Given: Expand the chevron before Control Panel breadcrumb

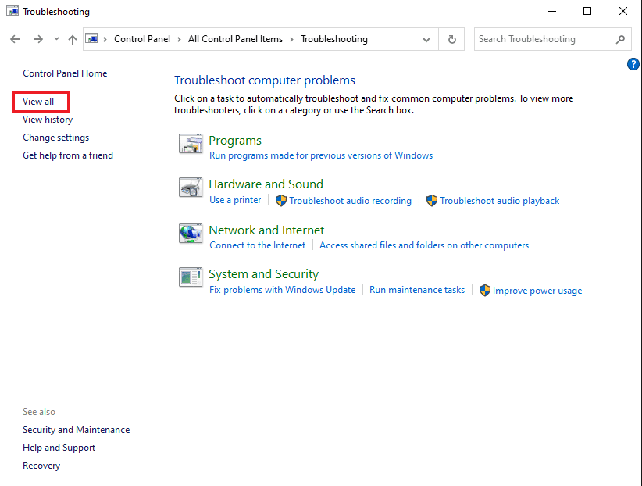Looking at the screenshot, I should point(105,39).
